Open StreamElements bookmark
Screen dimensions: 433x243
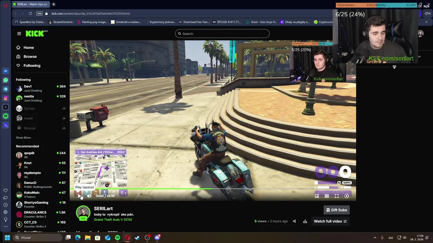point(62,22)
